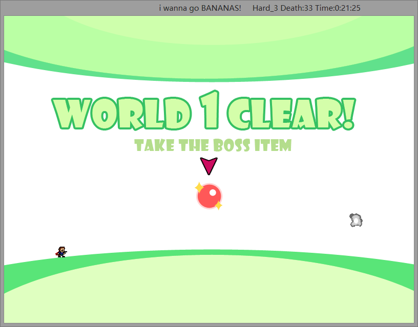Screen dimensions: 418x327
Task: Click the yellow sparkle at orb's lower right
Action: 218,205
